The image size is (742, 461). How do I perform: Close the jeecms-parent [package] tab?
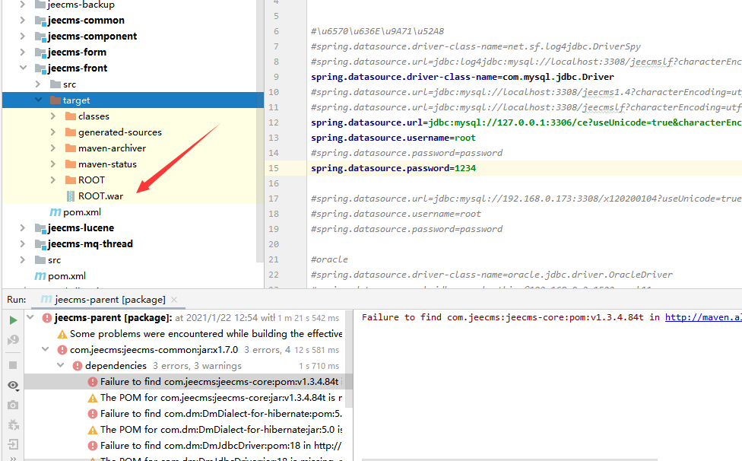click(x=174, y=300)
